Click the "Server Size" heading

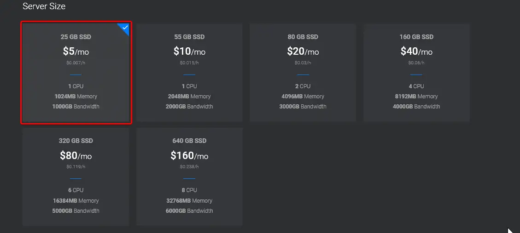44,6
